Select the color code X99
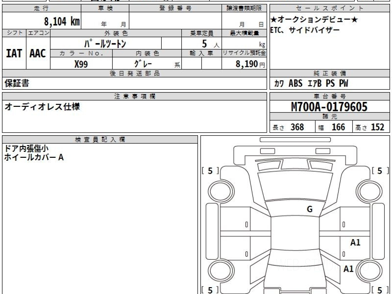This screenshot has width=392, height=294. [x=81, y=64]
